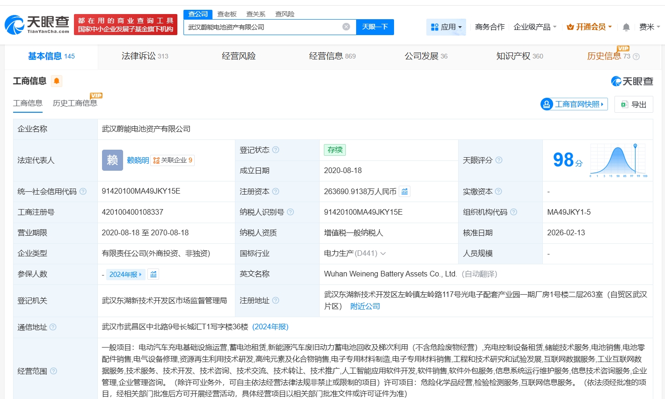665x399 pixels.
Task: Click the 天眼查 logo
Action: pyautogui.click(x=35, y=22)
